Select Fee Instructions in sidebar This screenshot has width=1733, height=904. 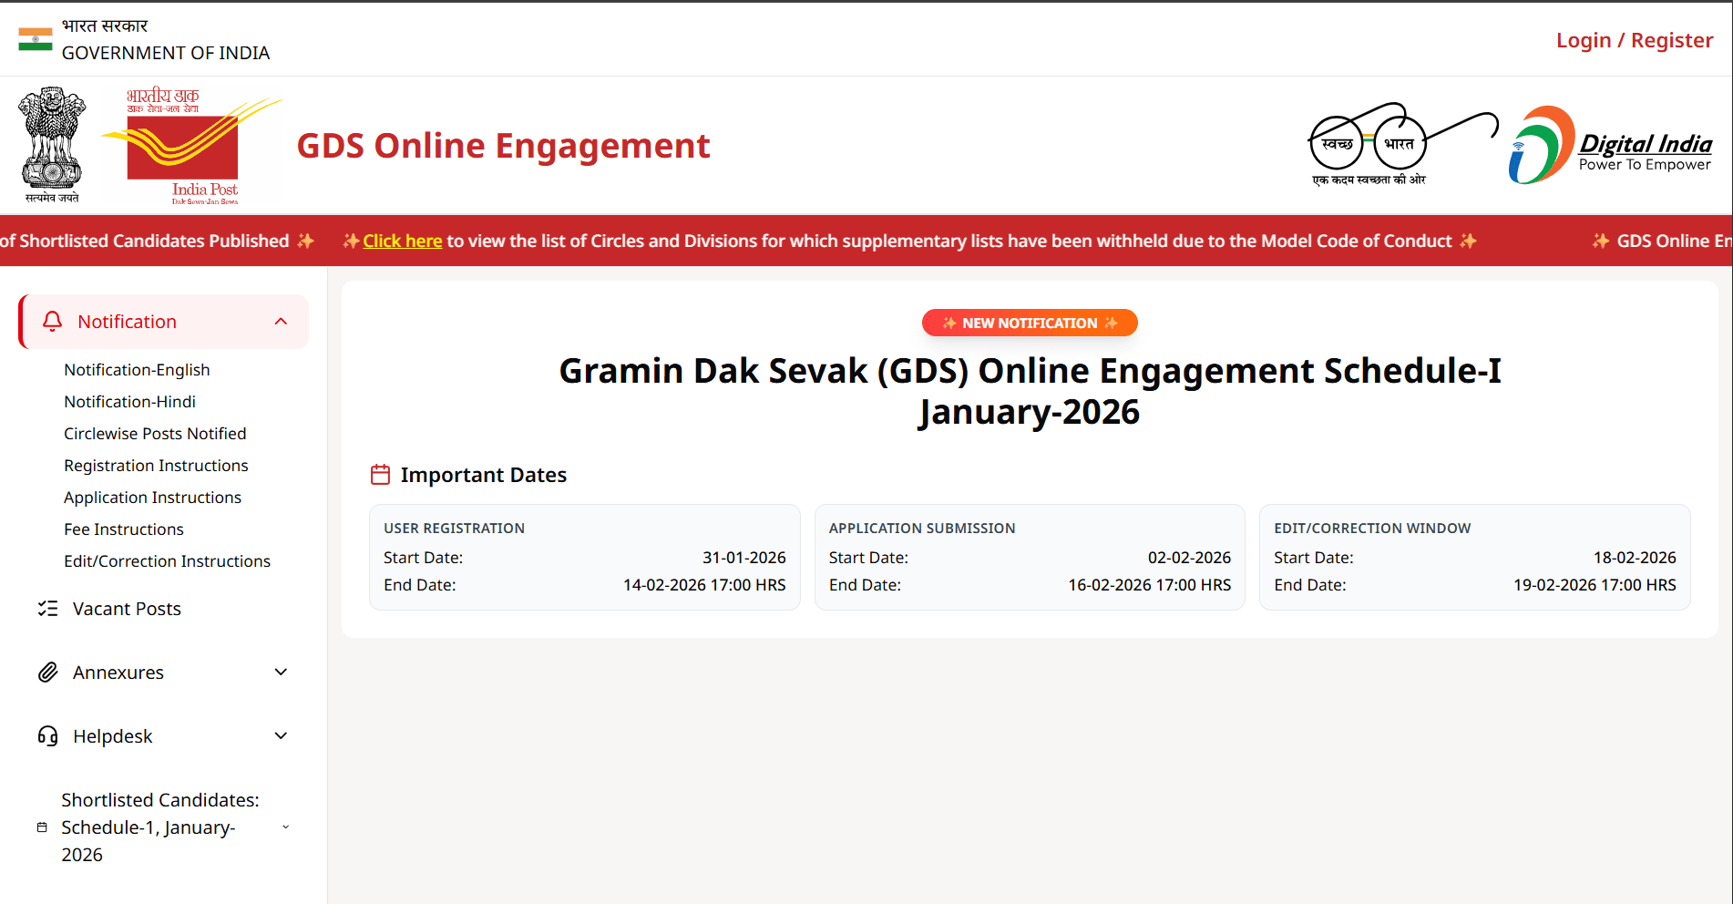coord(124,529)
